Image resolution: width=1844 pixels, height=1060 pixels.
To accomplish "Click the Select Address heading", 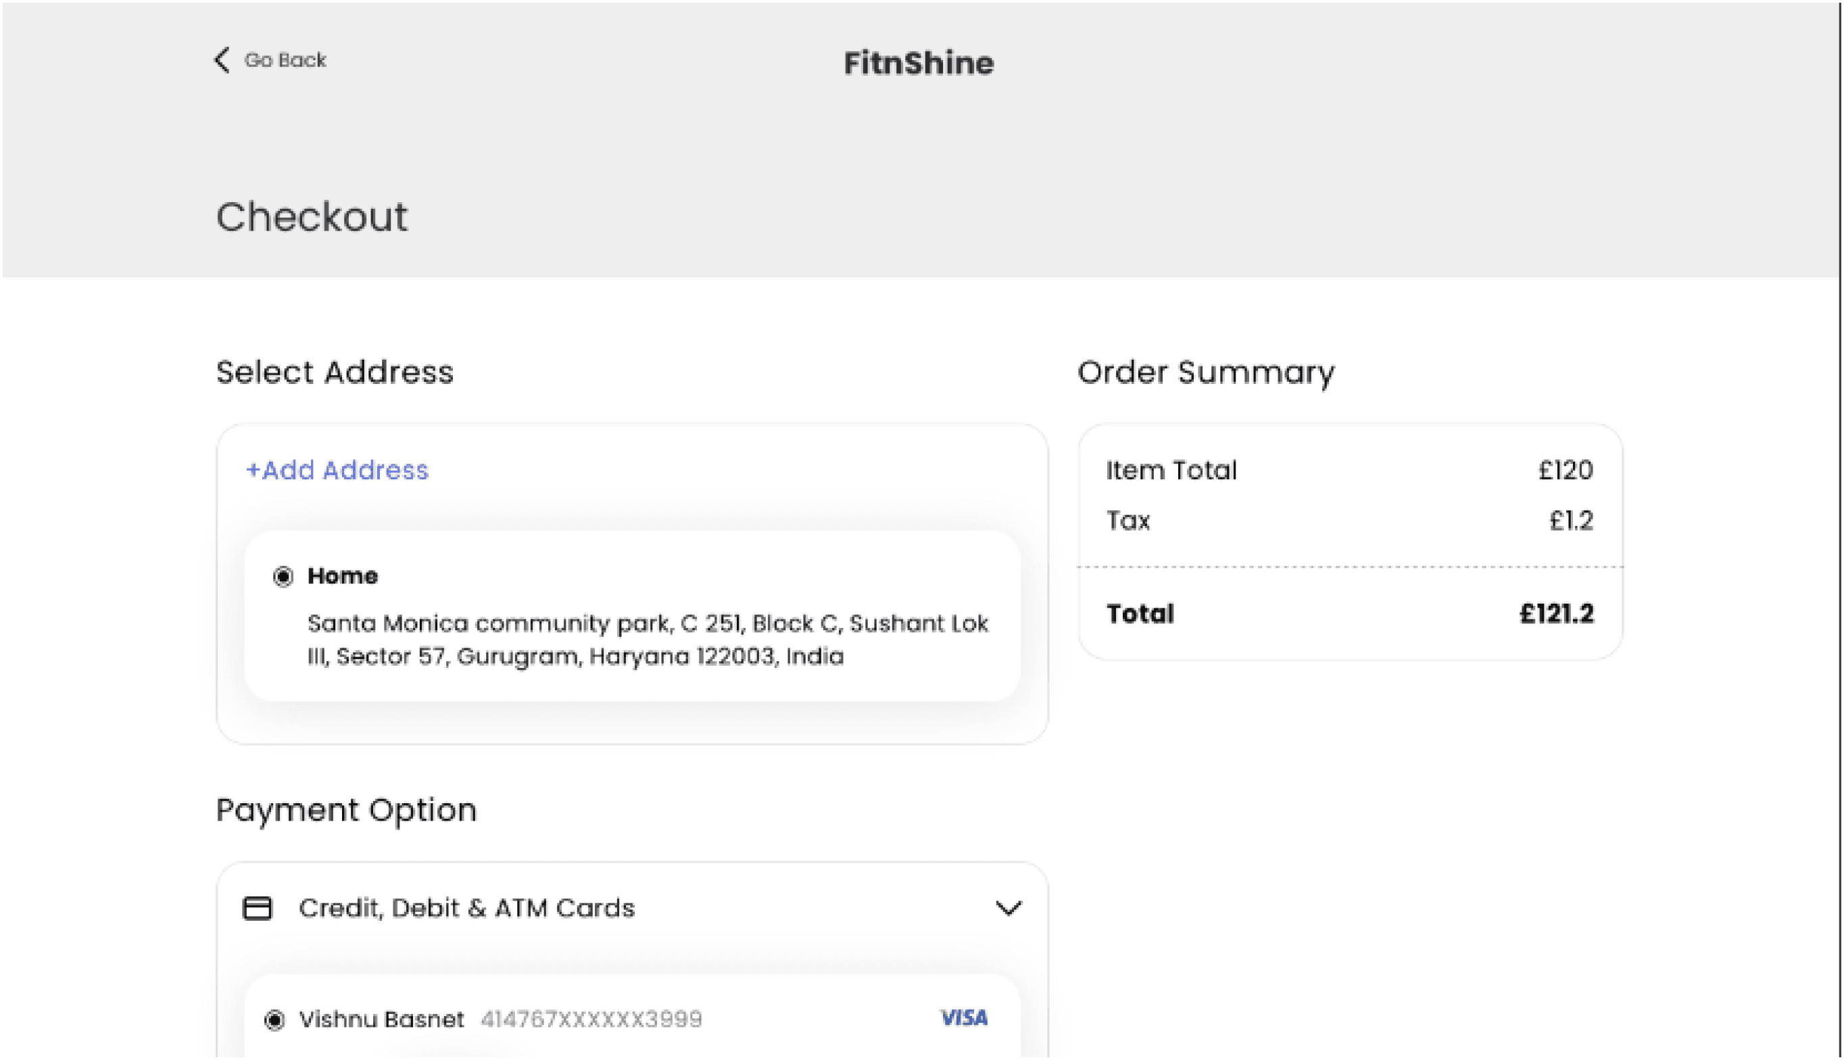I will [x=335, y=372].
